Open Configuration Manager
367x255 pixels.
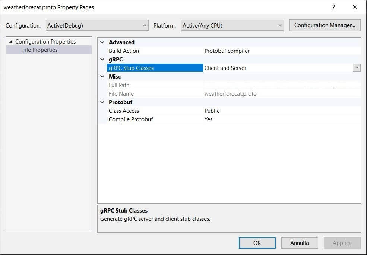click(x=325, y=25)
